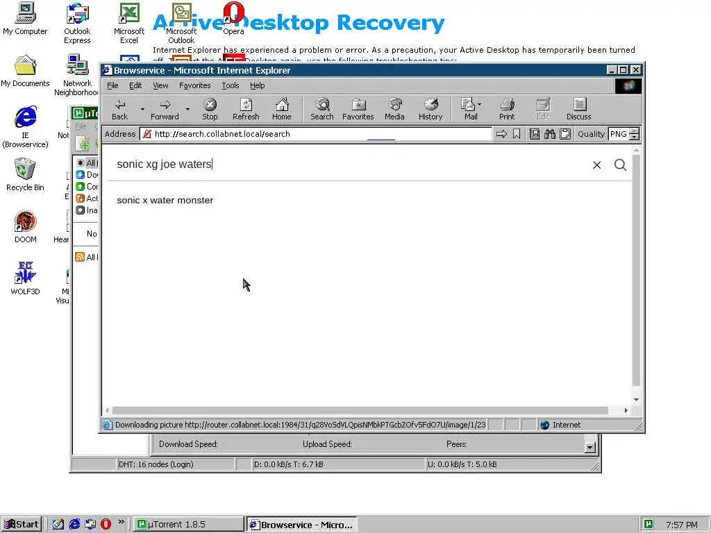This screenshot has width=711, height=533.
Task: Reload the page with Refresh
Action: coord(246,110)
